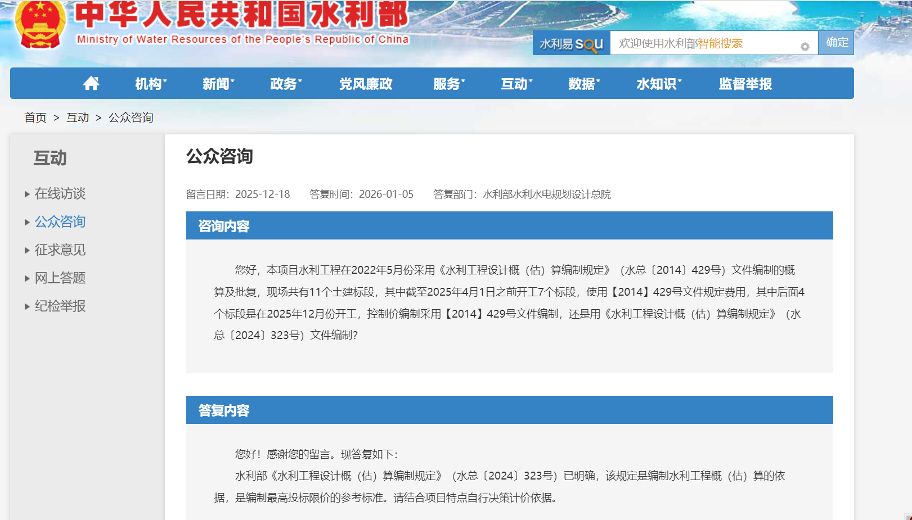Open 公众咨询 sidebar item
This screenshot has width=912, height=520.
pos(60,221)
